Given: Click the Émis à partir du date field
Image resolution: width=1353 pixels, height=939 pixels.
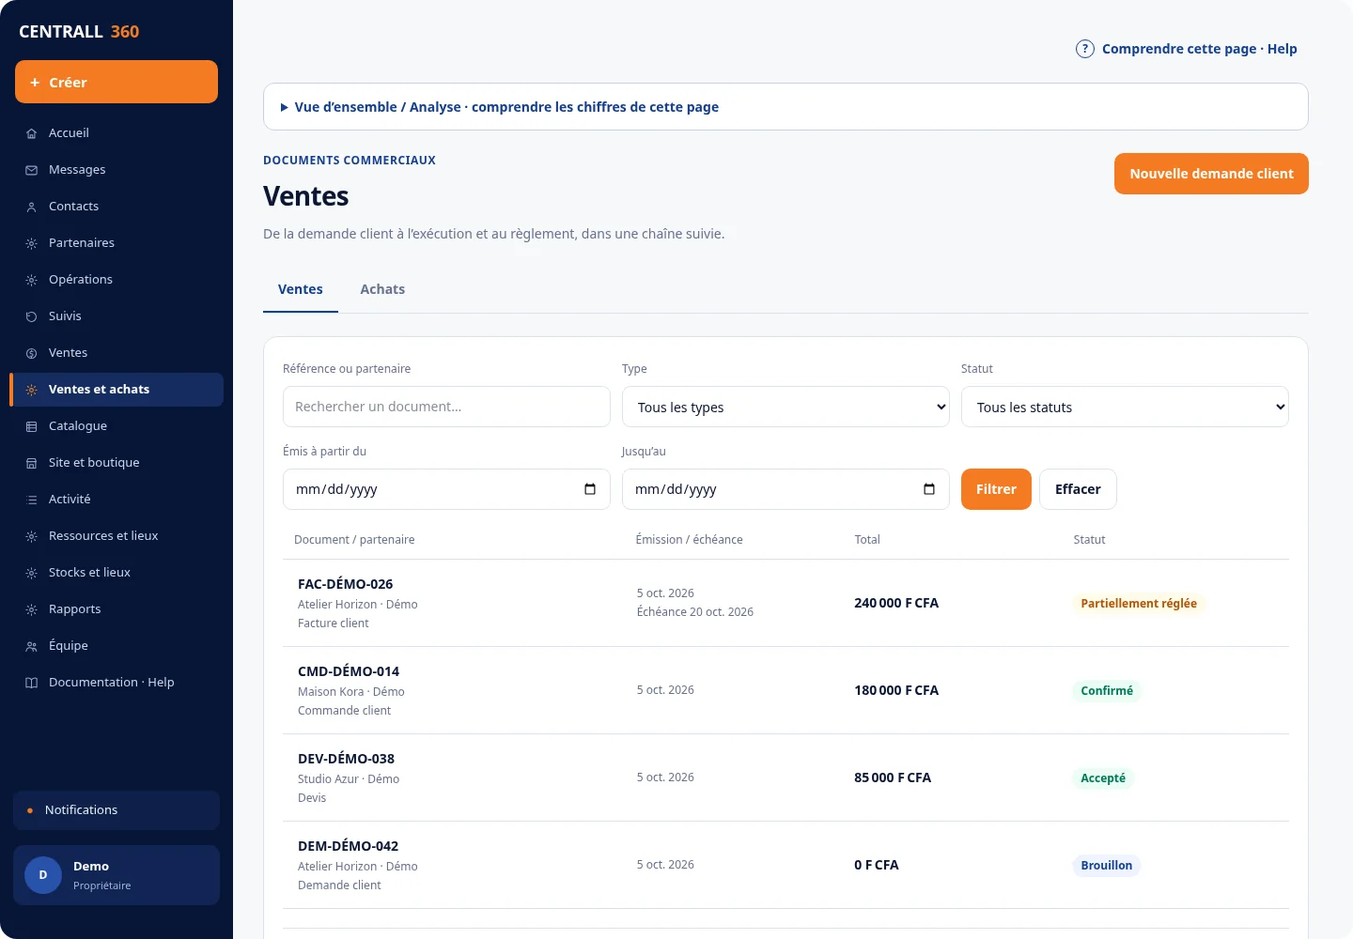Looking at the screenshot, I should (446, 489).
